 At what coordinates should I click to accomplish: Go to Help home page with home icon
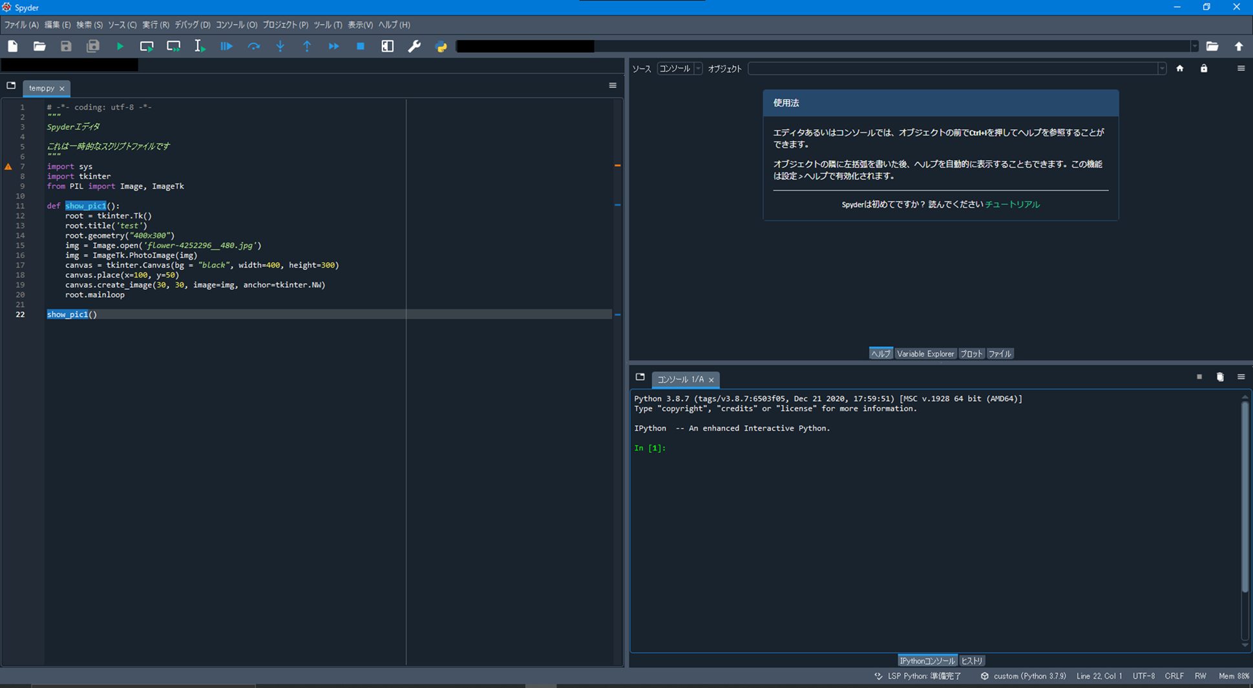coord(1179,68)
